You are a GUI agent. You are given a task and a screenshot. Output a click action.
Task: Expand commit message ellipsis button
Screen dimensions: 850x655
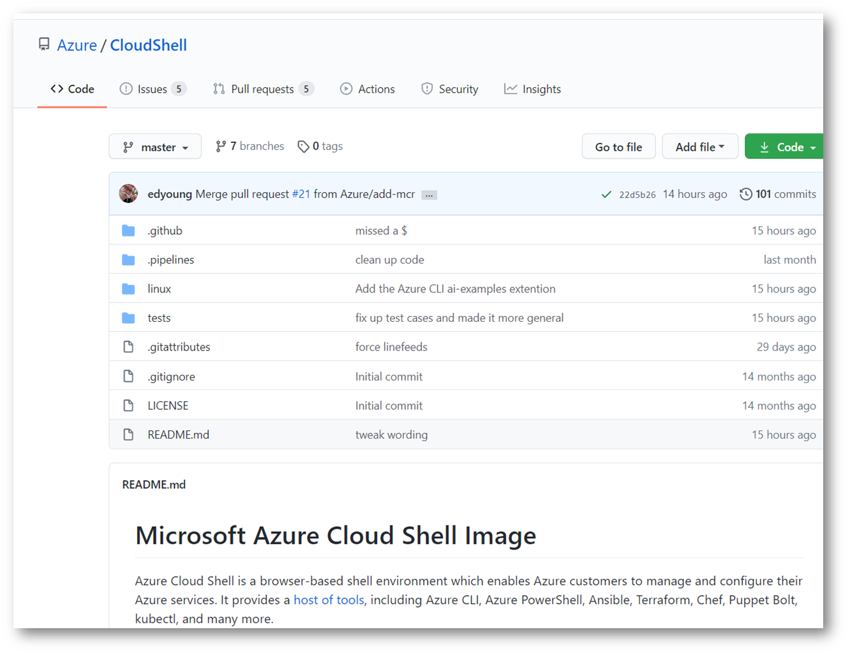429,195
